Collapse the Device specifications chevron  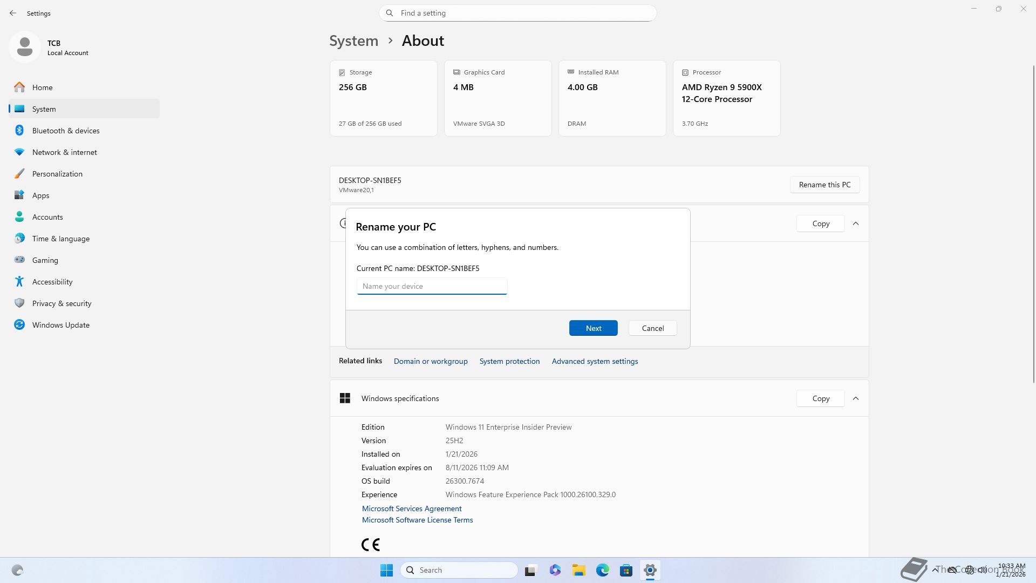point(856,223)
